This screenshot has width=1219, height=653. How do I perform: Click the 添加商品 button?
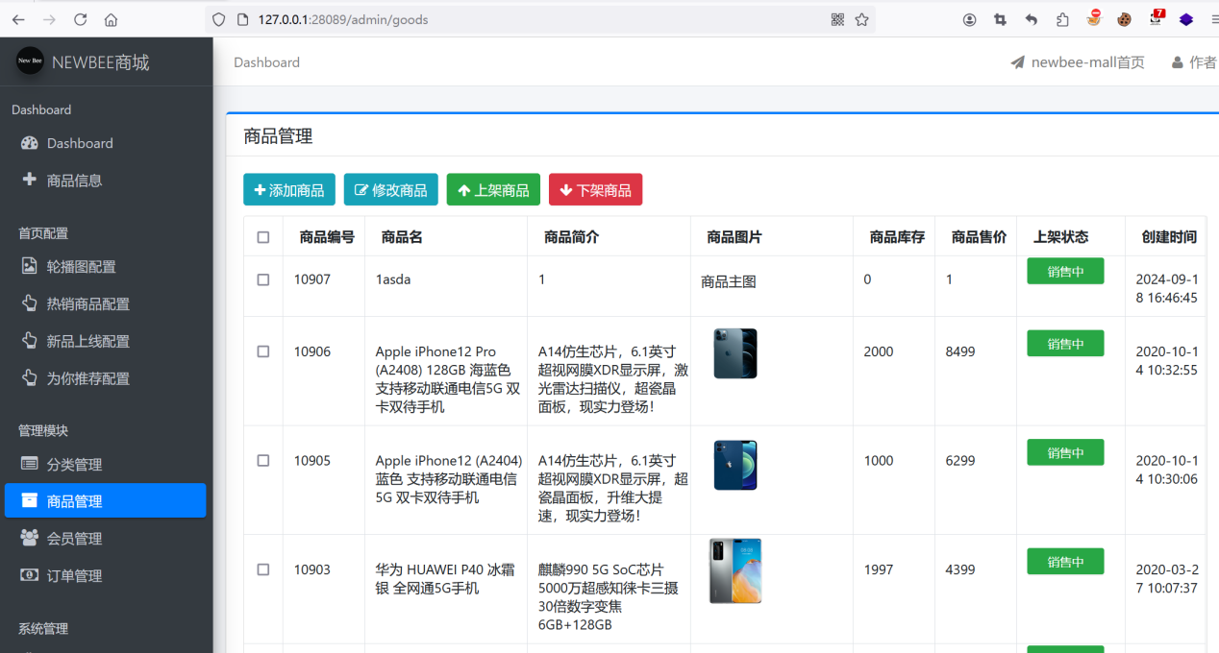289,190
